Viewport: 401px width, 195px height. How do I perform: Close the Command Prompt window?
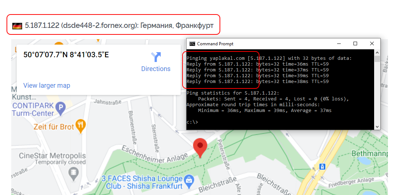pos(372,44)
